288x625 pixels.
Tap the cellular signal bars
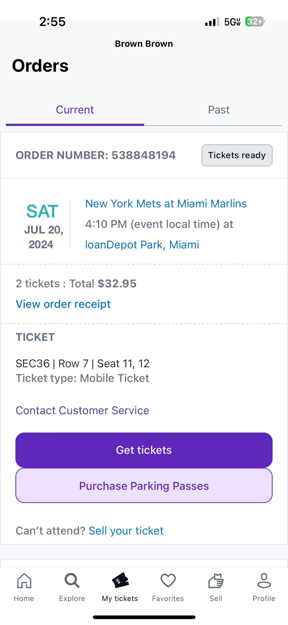[212, 22]
